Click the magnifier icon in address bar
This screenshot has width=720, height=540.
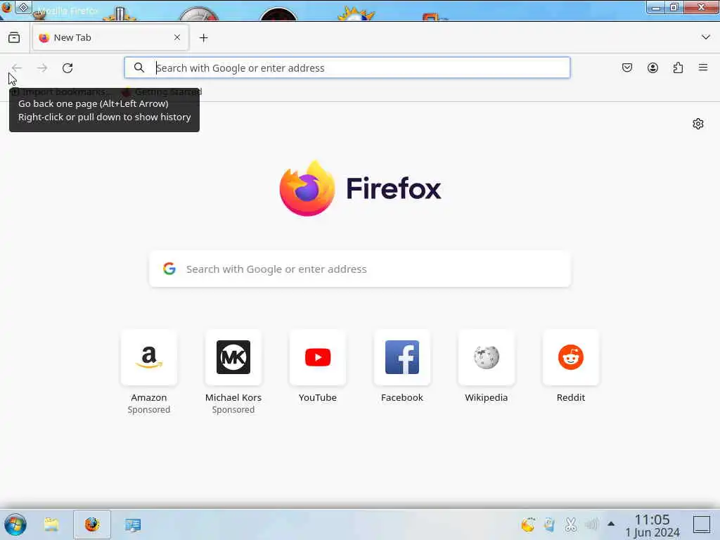139,68
